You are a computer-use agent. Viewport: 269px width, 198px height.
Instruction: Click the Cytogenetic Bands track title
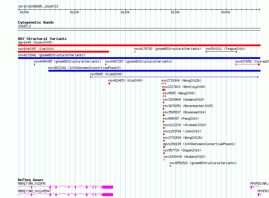(36, 22)
